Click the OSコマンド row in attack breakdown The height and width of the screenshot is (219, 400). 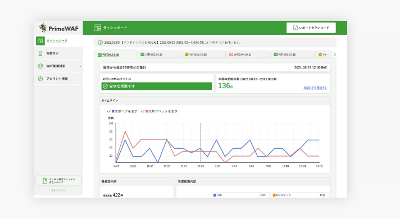pos(299,195)
